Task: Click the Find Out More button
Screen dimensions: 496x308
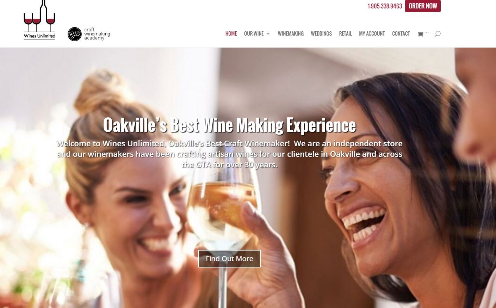Action: tap(229, 259)
